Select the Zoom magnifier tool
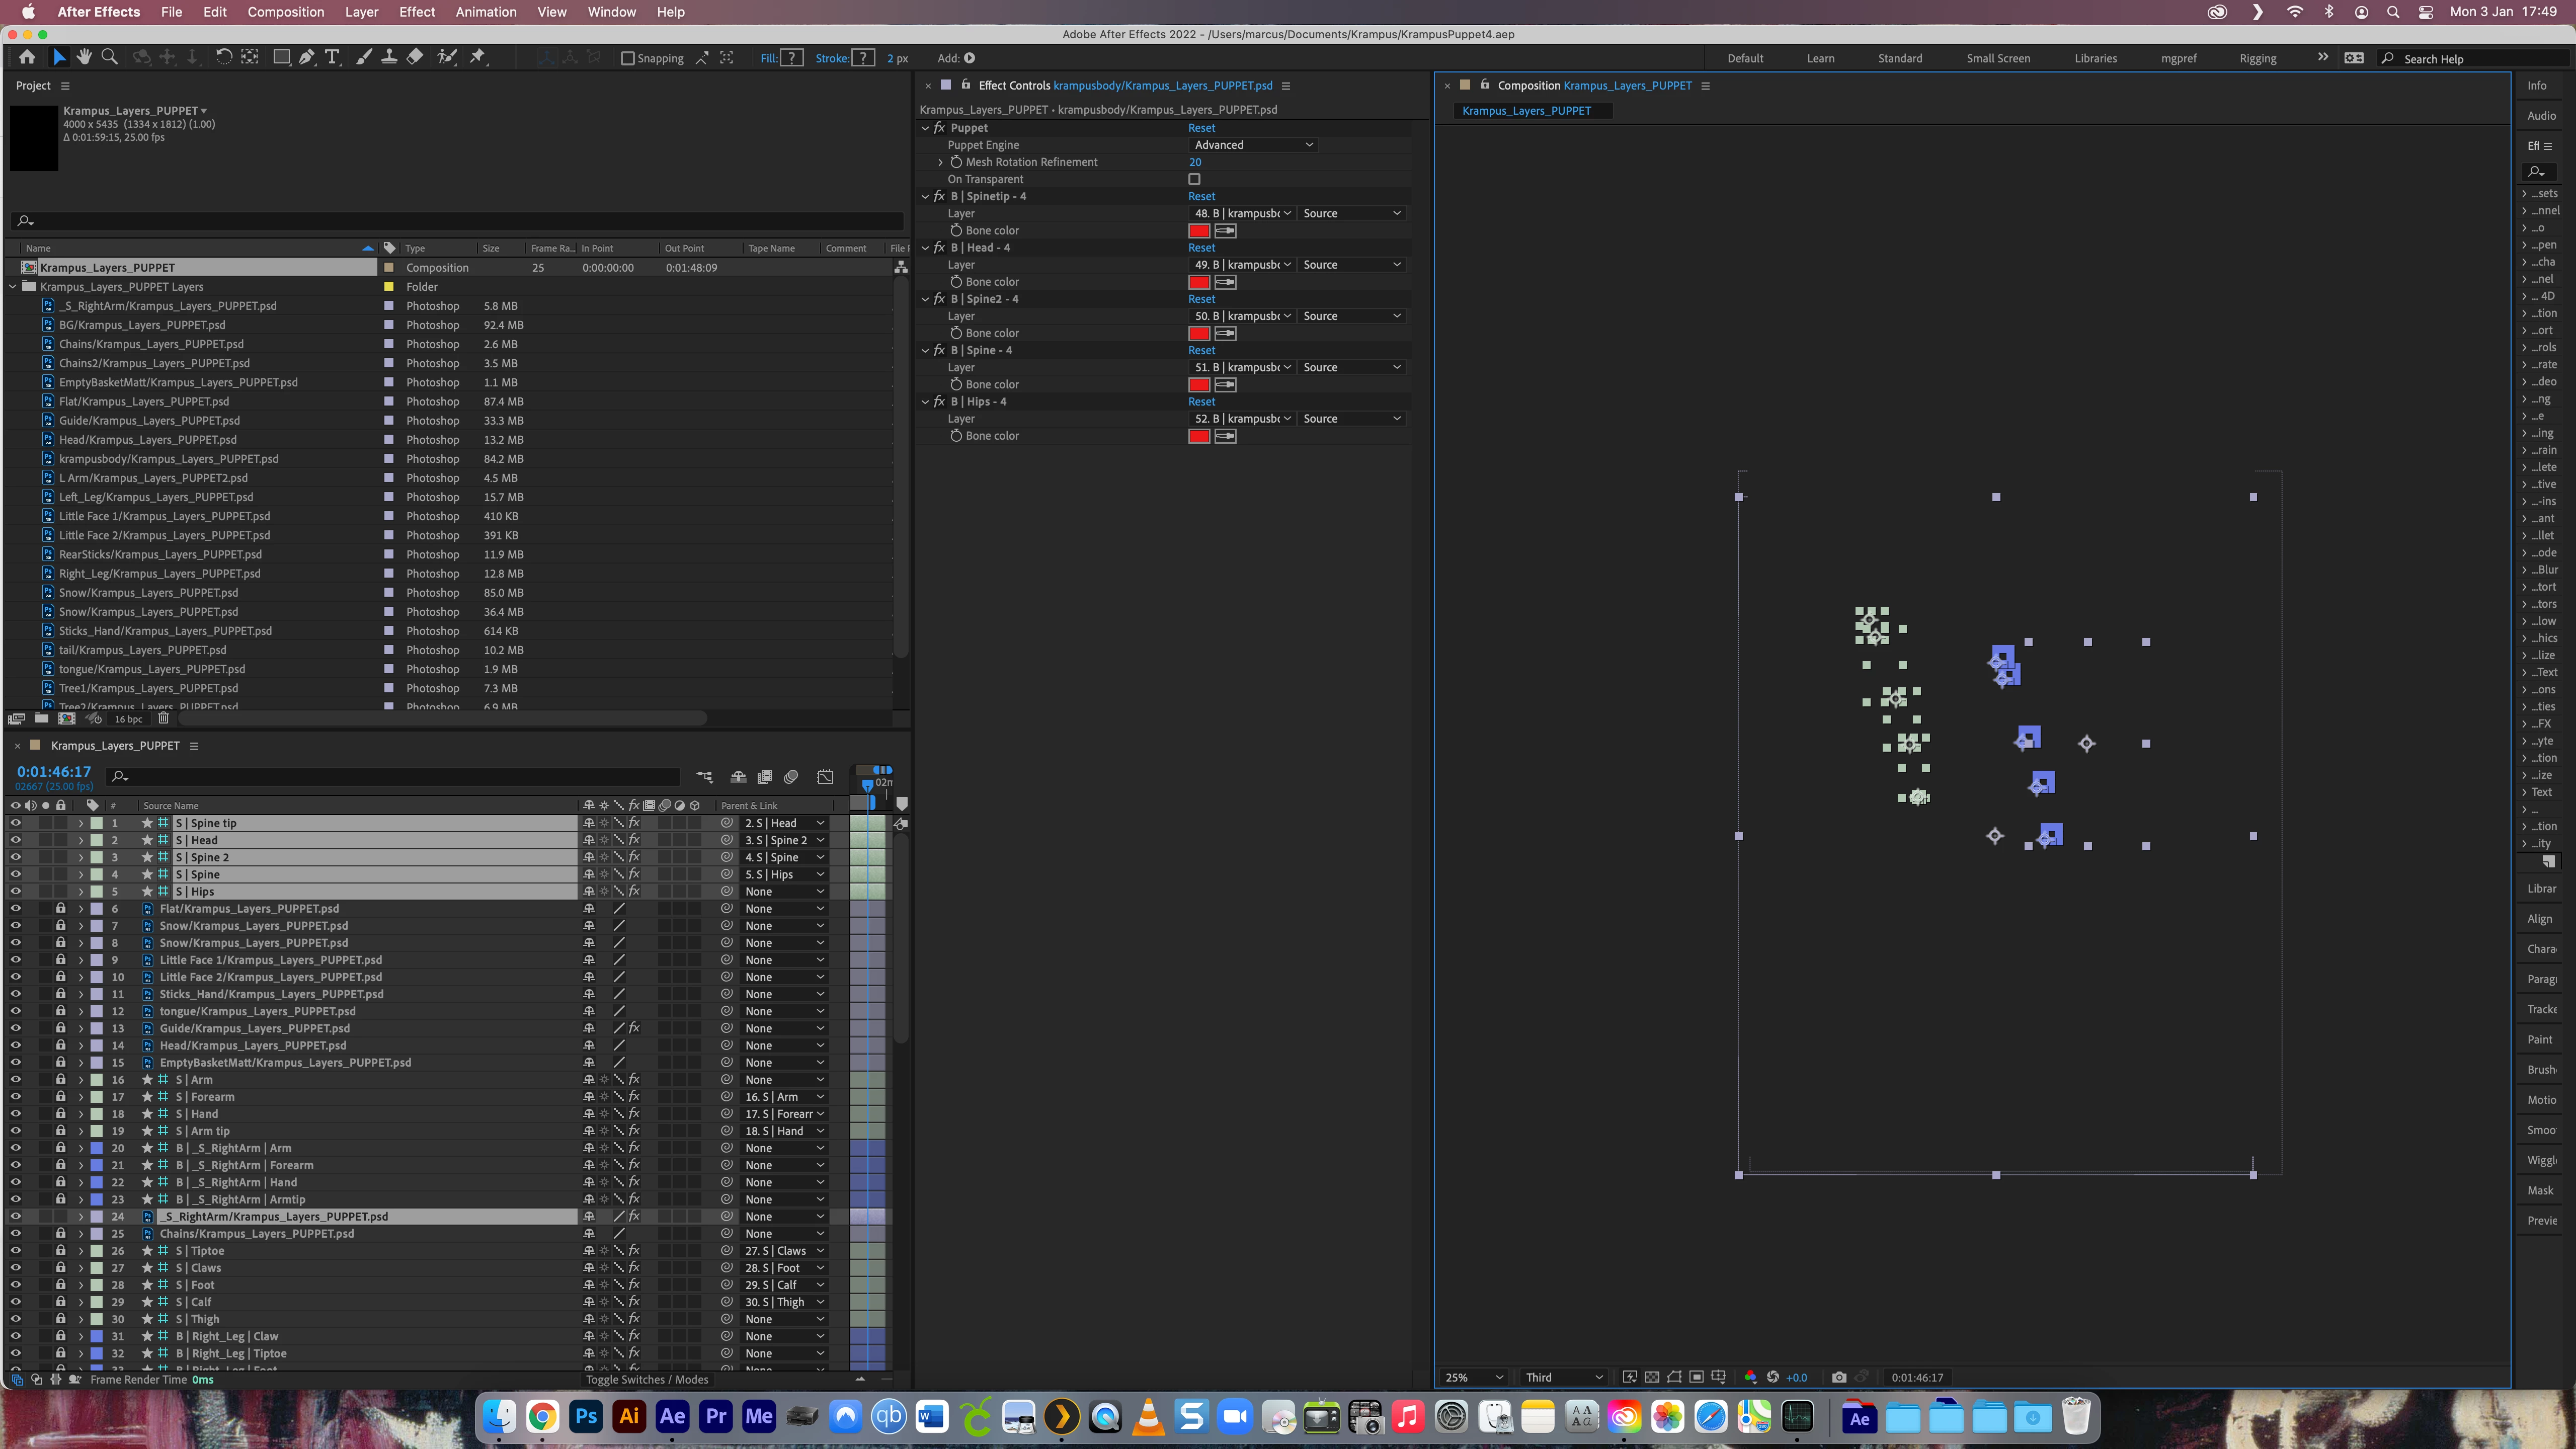This screenshot has width=2576, height=1449. coord(110,58)
